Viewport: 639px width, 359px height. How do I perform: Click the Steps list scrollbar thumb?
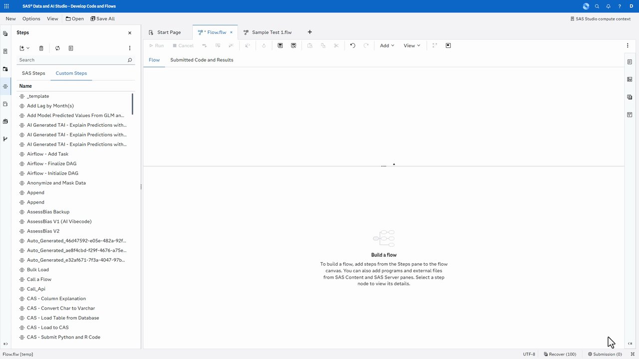132,104
